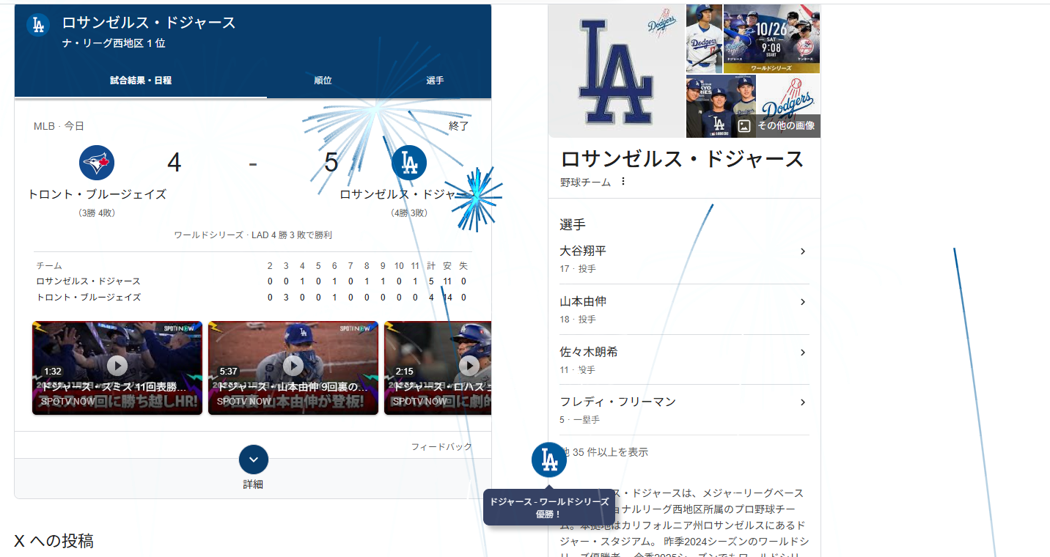Click the Dodgers logo in the header
The image size is (1050, 557).
click(37, 25)
